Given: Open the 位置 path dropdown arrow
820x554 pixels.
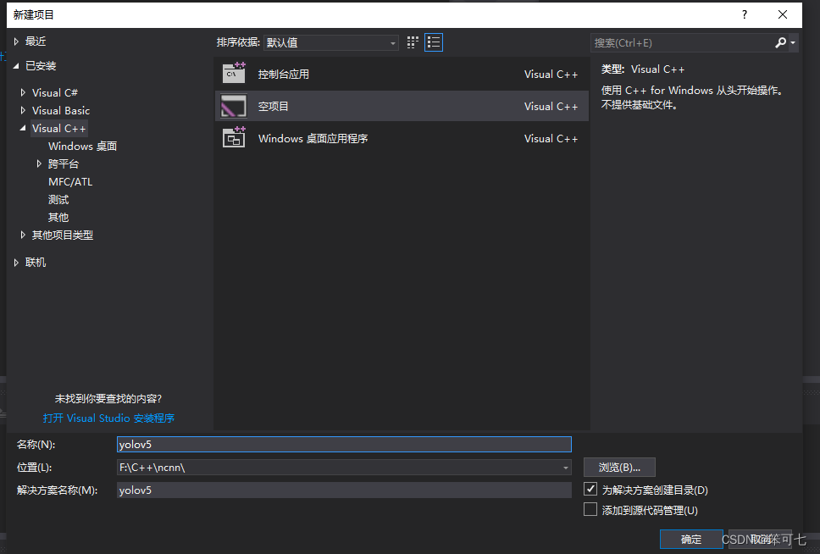Looking at the screenshot, I should [x=565, y=468].
